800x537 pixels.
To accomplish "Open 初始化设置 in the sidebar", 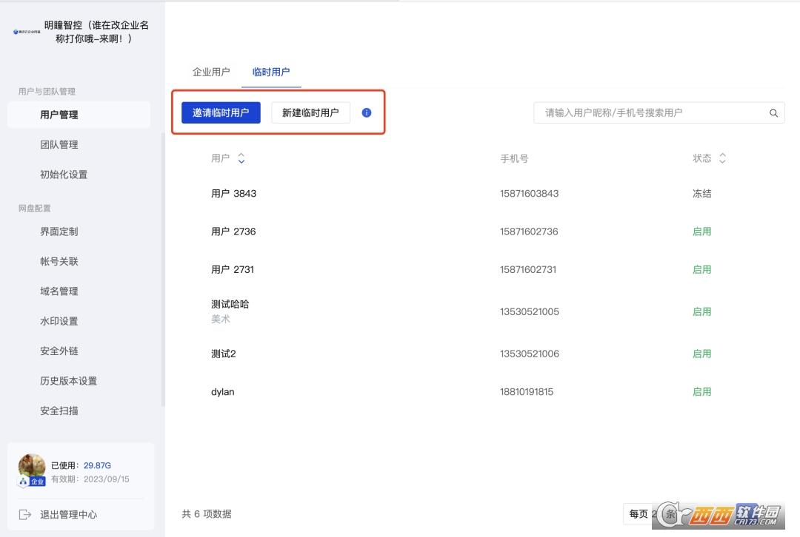I will point(64,175).
